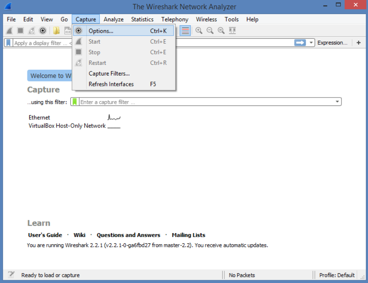The image size is (368, 283).
Task: Choose Stop in the Capture menu
Action: click(x=124, y=52)
